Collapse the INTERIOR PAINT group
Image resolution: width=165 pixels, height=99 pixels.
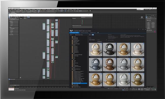coord(71,39)
